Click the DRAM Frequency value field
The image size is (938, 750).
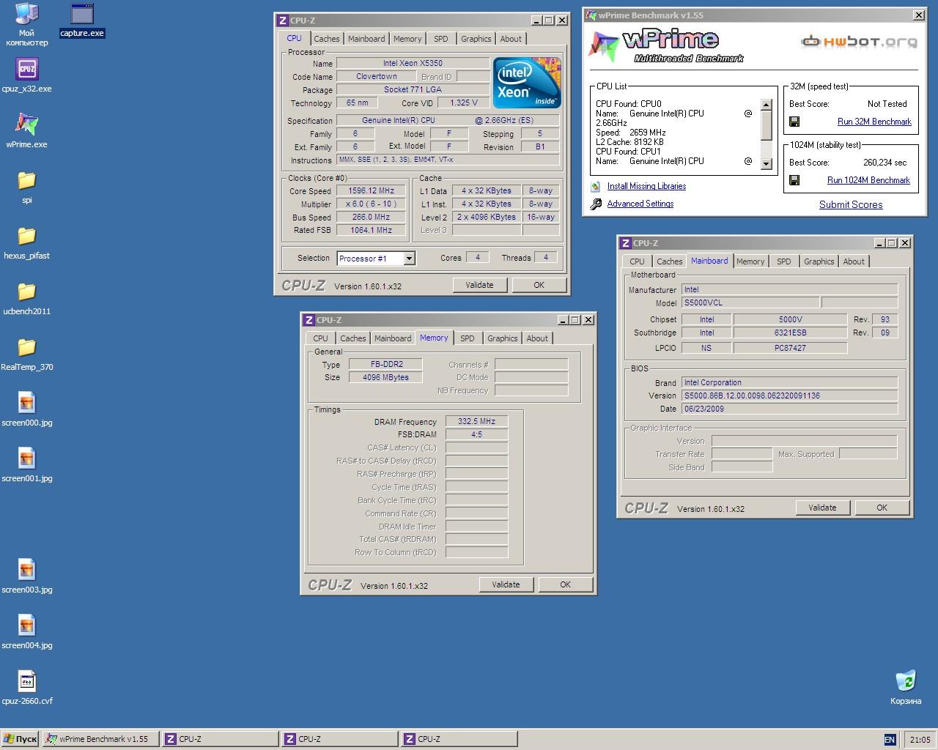476,421
